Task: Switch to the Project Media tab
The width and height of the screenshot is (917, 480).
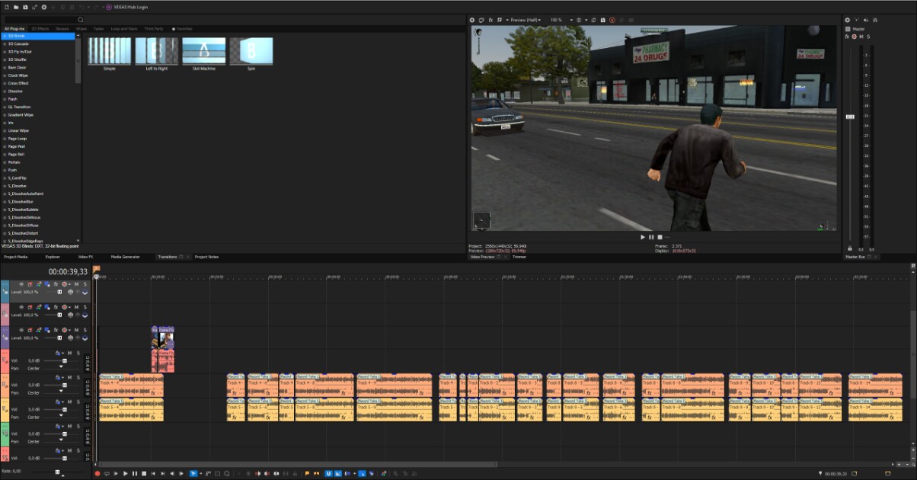Action: [15, 257]
